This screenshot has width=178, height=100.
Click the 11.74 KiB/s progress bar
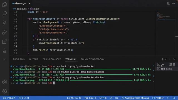[x=98, y=69]
